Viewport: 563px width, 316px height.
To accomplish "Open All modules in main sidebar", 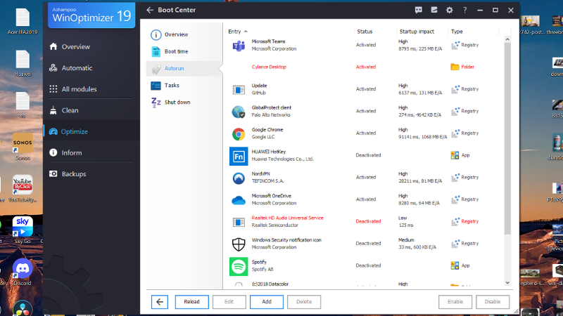I will pos(79,89).
